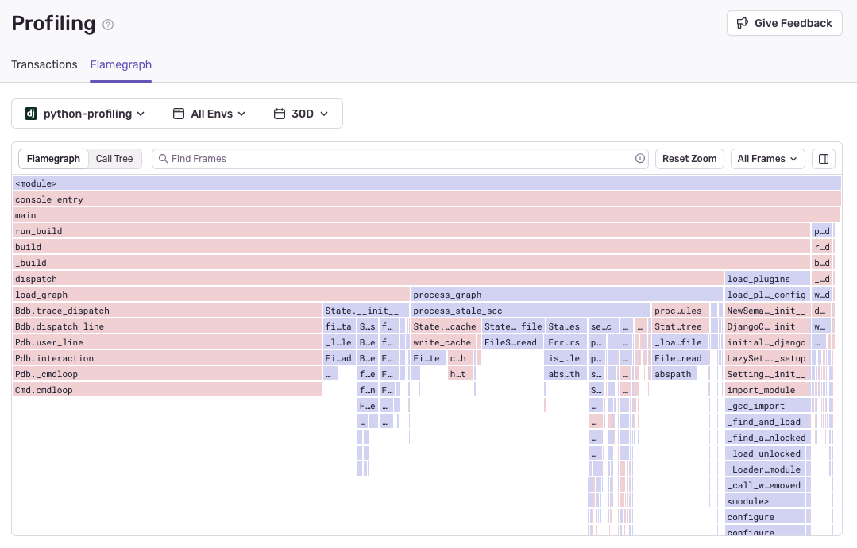Select the _Loader…_module frame
The width and height of the screenshot is (857, 548).
pyautogui.click(x=766, y=469)
